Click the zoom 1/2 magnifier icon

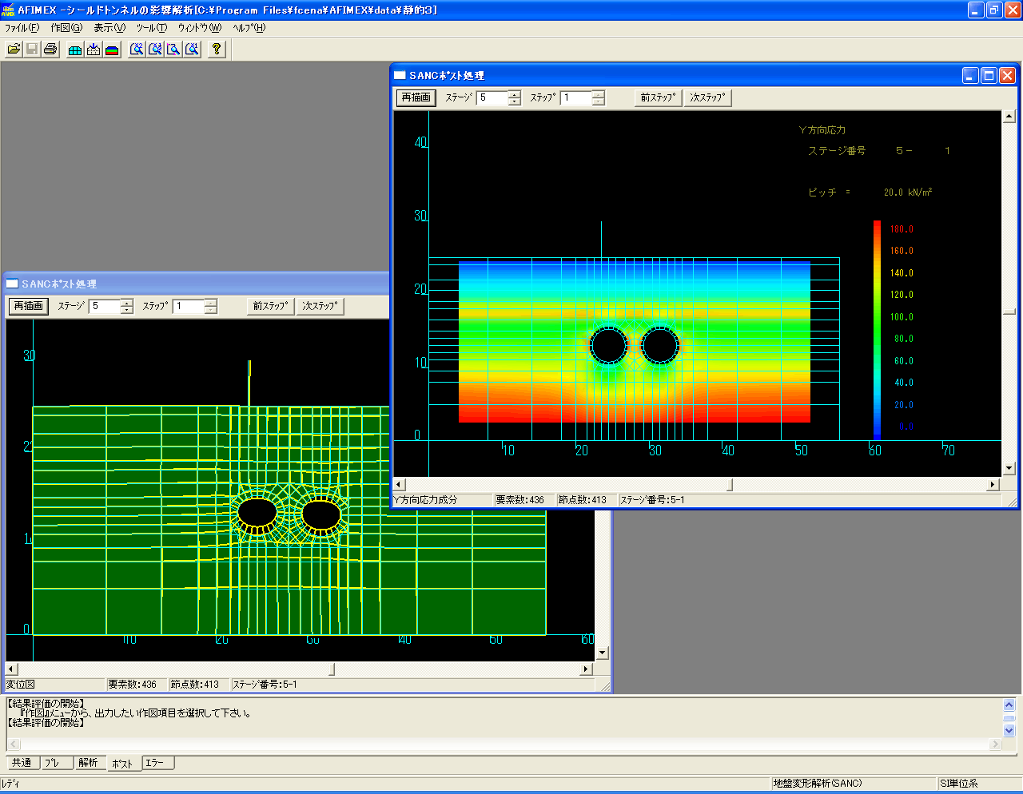(155, 50)
